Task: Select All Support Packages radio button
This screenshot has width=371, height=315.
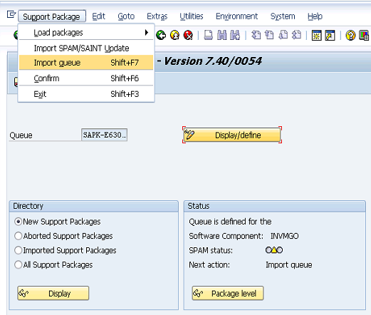Action: pyautogui.click(x=19, y=264)
